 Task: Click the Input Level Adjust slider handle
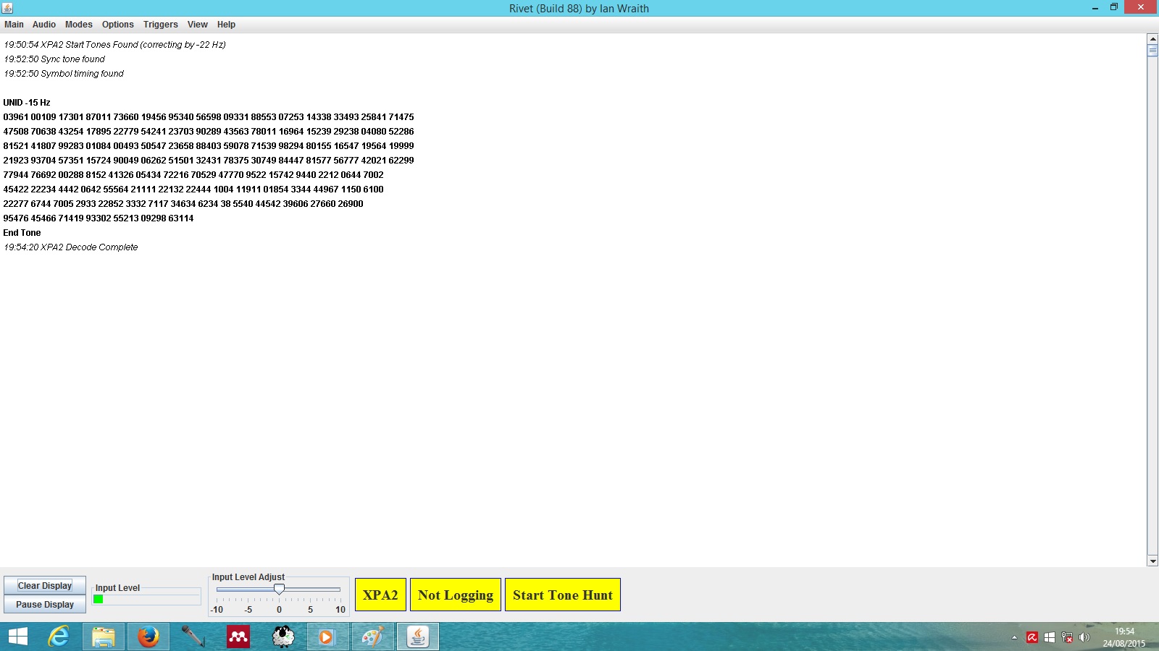279,589
